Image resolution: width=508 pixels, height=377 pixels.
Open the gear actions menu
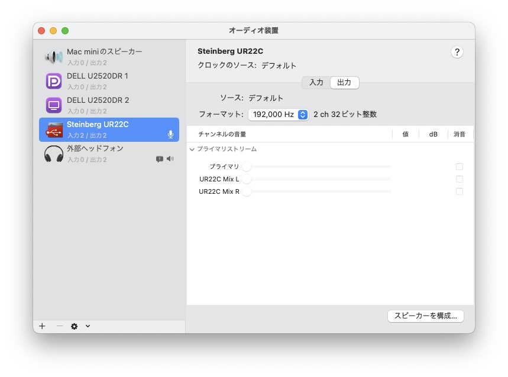[x=74, y=326]
